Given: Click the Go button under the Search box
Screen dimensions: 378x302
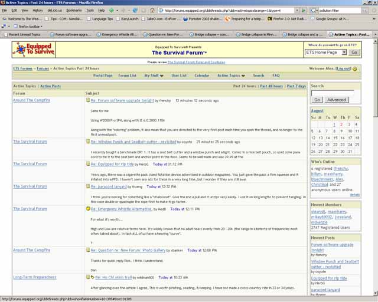Looking at the screenshot, I should point(317,100).
